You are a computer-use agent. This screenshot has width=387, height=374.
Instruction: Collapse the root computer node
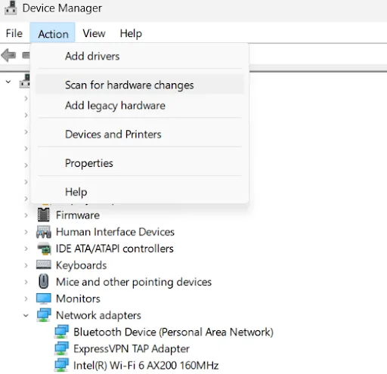point(8,82)
